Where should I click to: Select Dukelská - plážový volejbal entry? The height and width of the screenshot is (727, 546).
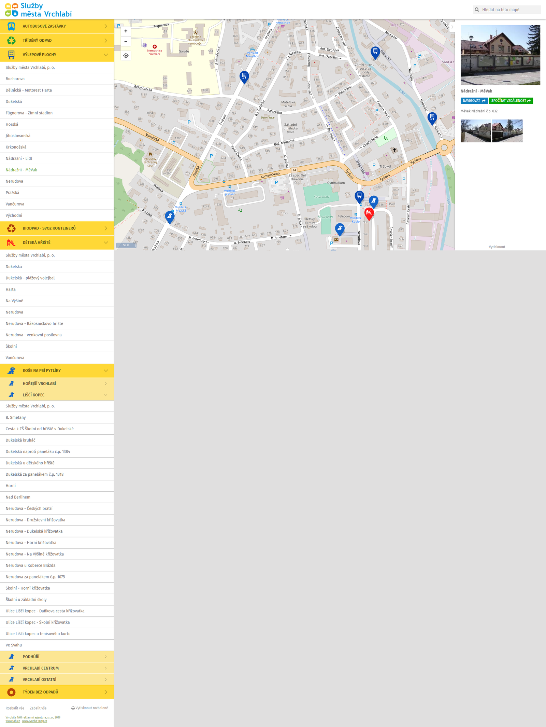coord(57,278)
